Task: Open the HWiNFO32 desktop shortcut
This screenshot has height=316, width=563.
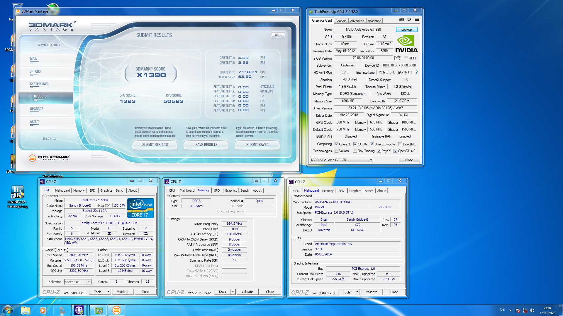Action: click(18, 197)
